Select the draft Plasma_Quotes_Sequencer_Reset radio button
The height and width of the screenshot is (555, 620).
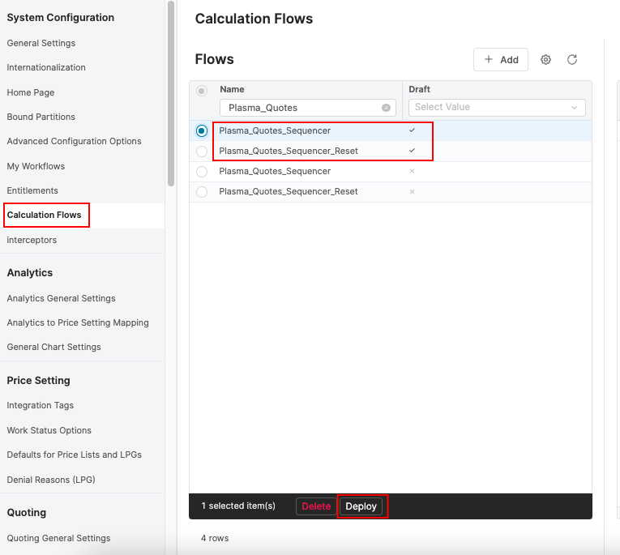click(202, 152)
